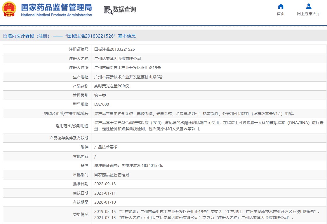Click the 有效期至 field label
Image resolution: width=327 pixels, height=224 pixels.
81,202
